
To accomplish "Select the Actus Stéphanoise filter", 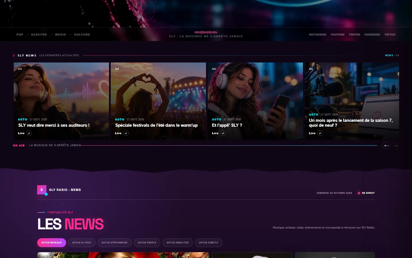I will (x=114, y=243).
